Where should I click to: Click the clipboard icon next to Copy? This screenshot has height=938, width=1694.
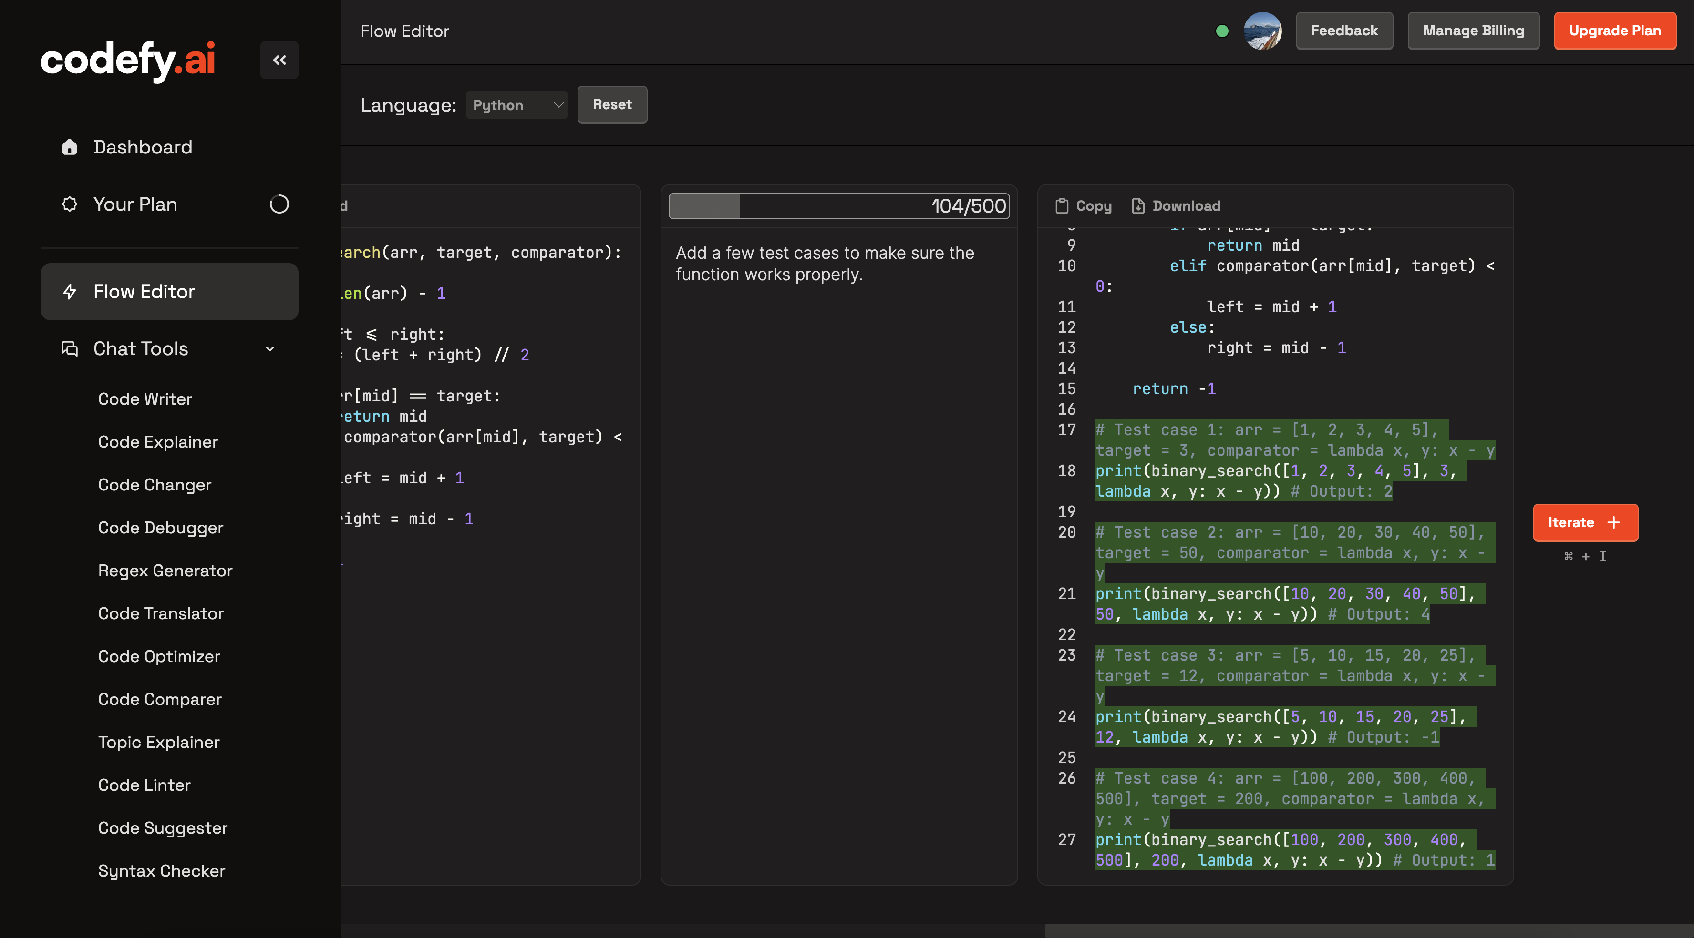1062,206
